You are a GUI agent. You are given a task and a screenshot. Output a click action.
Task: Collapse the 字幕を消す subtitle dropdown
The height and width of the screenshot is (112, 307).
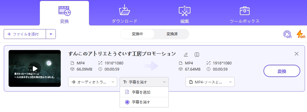(x=144, y=82)
